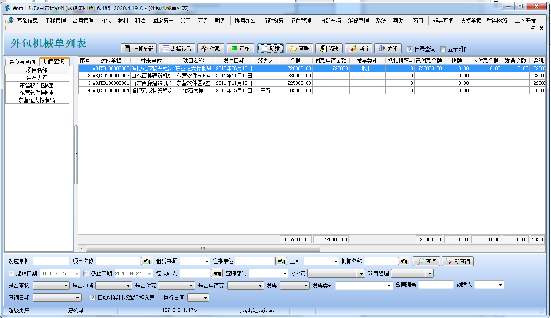The height and width of the screenshot is (318, 551).
Task: Open the 合同管理 menu
Action: pyautogui.click(x=83, y=20)
